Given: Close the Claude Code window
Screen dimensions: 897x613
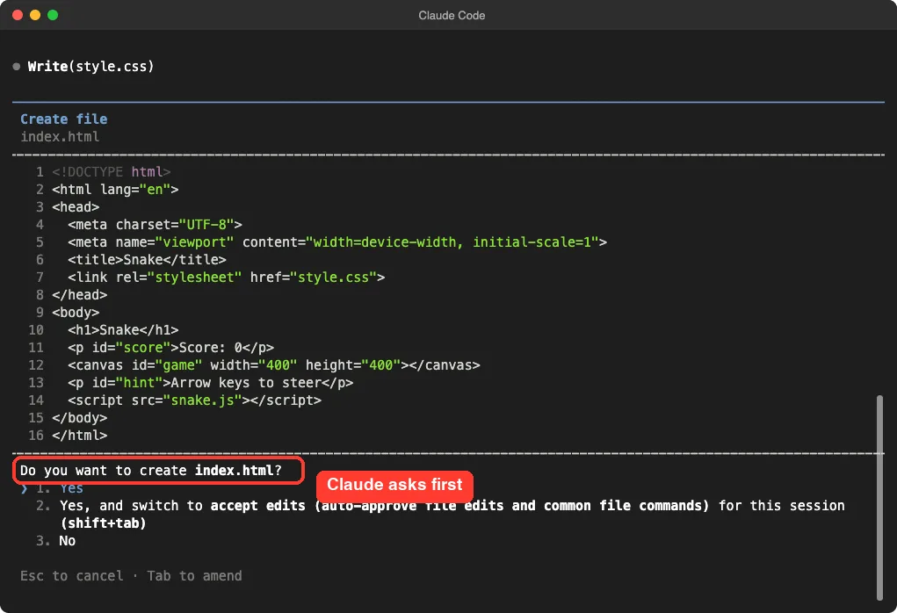Looking at the screenshot, I should (18, 15).
